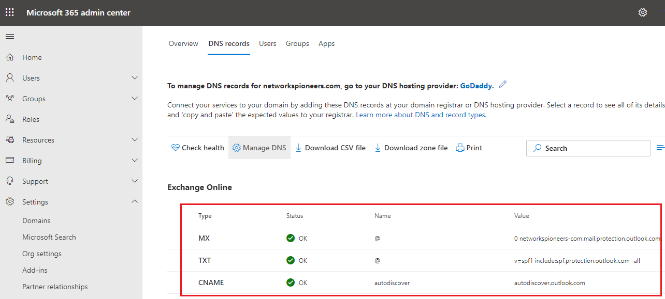Click the Roles icon in sidebar
This screenshot has height=299, width=665.
tap(10, 119)
